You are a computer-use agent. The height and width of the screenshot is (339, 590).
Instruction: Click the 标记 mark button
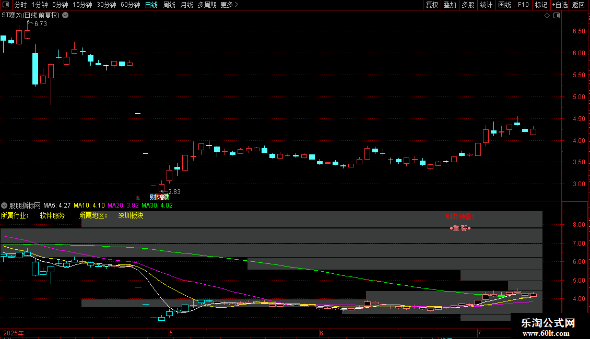pos(541,5)
